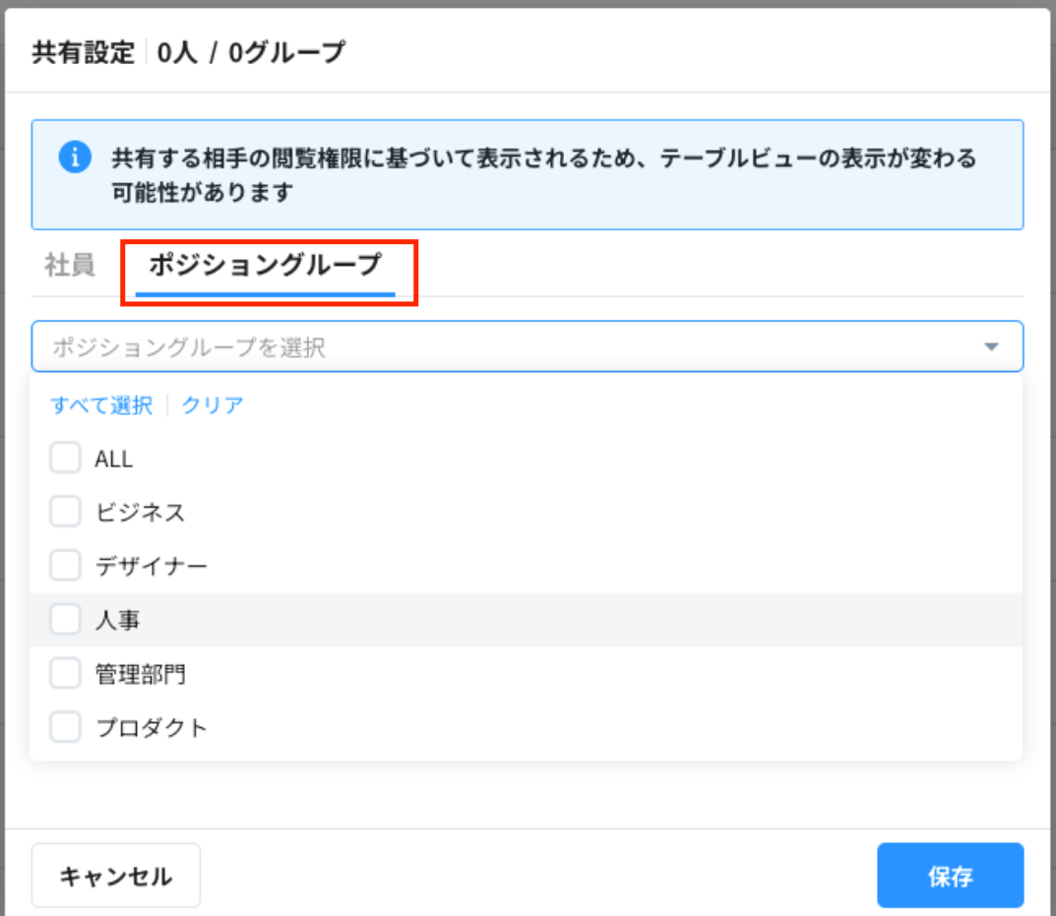This screenshot has width=1056, height=916.
Task: Select the 管理部門 checkbox
Action: point(65,674)
